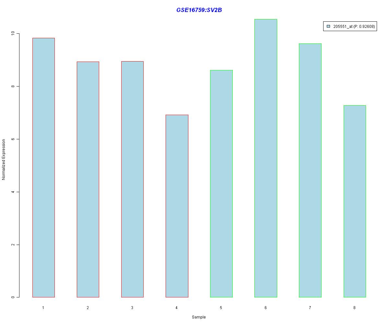
Task: Click the x-axis title Sample
Action: click(199, 317)
